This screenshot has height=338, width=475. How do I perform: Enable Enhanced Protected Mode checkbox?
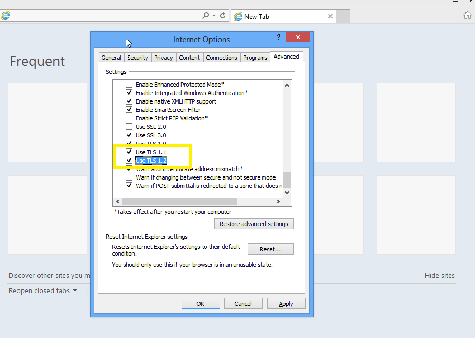[129, 84]
